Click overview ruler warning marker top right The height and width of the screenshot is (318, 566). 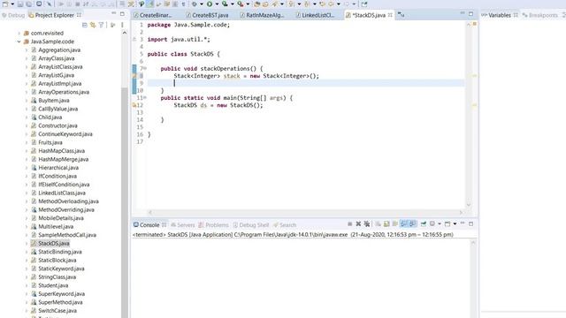474,24
